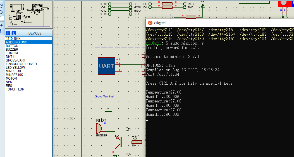Click the rotate anti-clockwise icon
294x157 pixels.
pos(1,12)
